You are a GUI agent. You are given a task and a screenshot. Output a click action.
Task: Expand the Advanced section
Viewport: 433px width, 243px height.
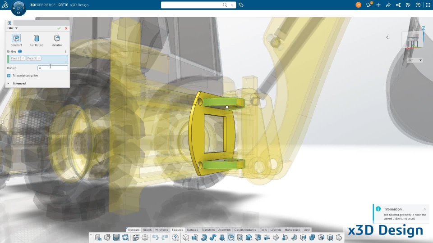pyautogui.click(x=8, y=83)
